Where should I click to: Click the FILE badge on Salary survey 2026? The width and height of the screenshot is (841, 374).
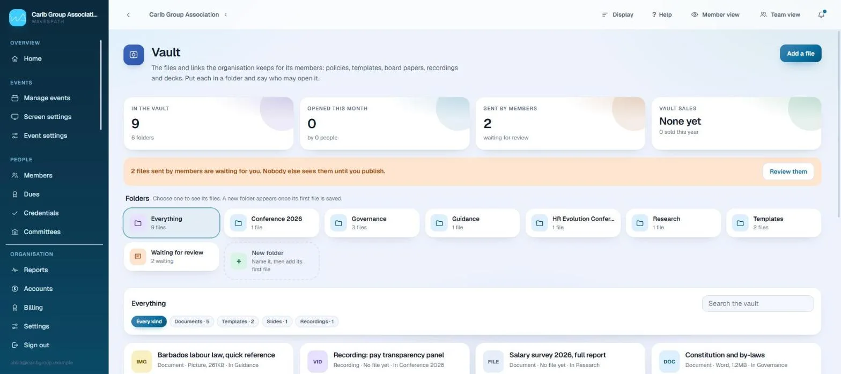(493, 362)
